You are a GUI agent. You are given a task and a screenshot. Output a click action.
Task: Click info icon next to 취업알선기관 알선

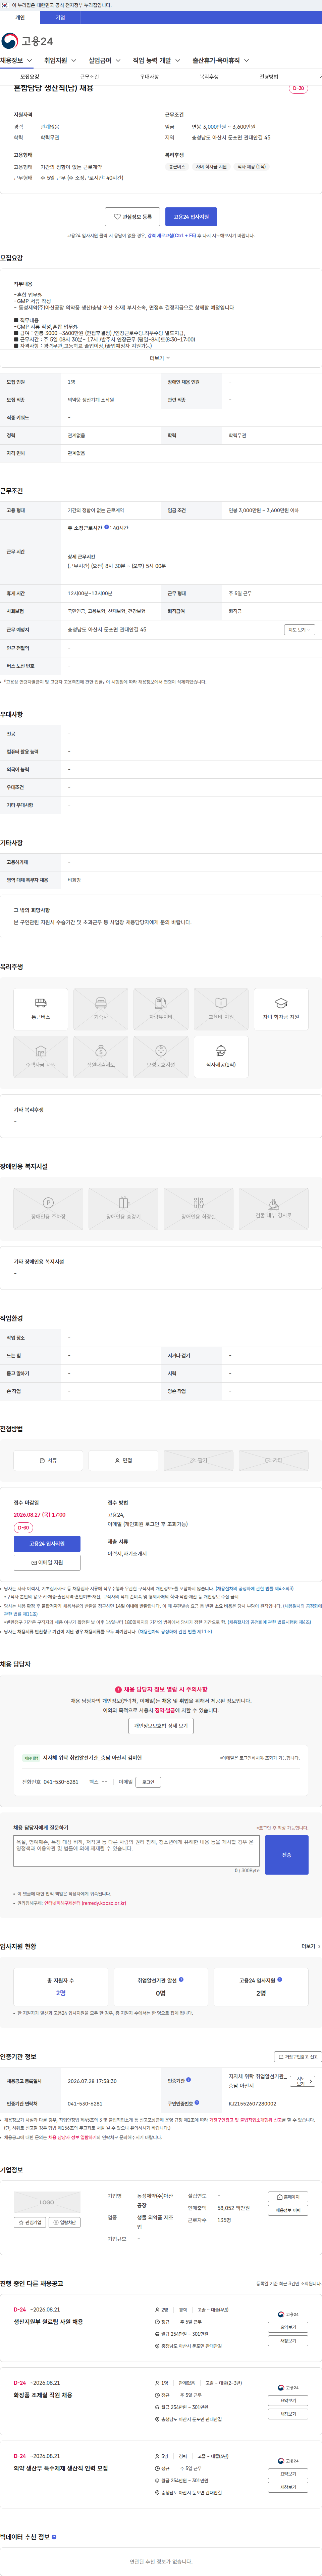tap(180, 1979)
